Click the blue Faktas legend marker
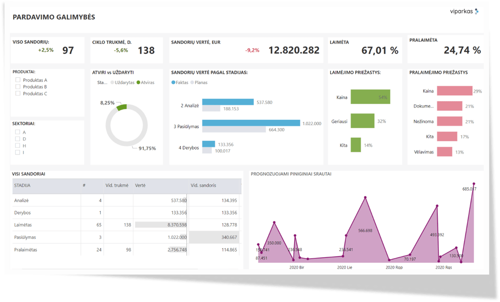Image resolution: width=500 pixels, height=302 pixels. click(174, 83)
